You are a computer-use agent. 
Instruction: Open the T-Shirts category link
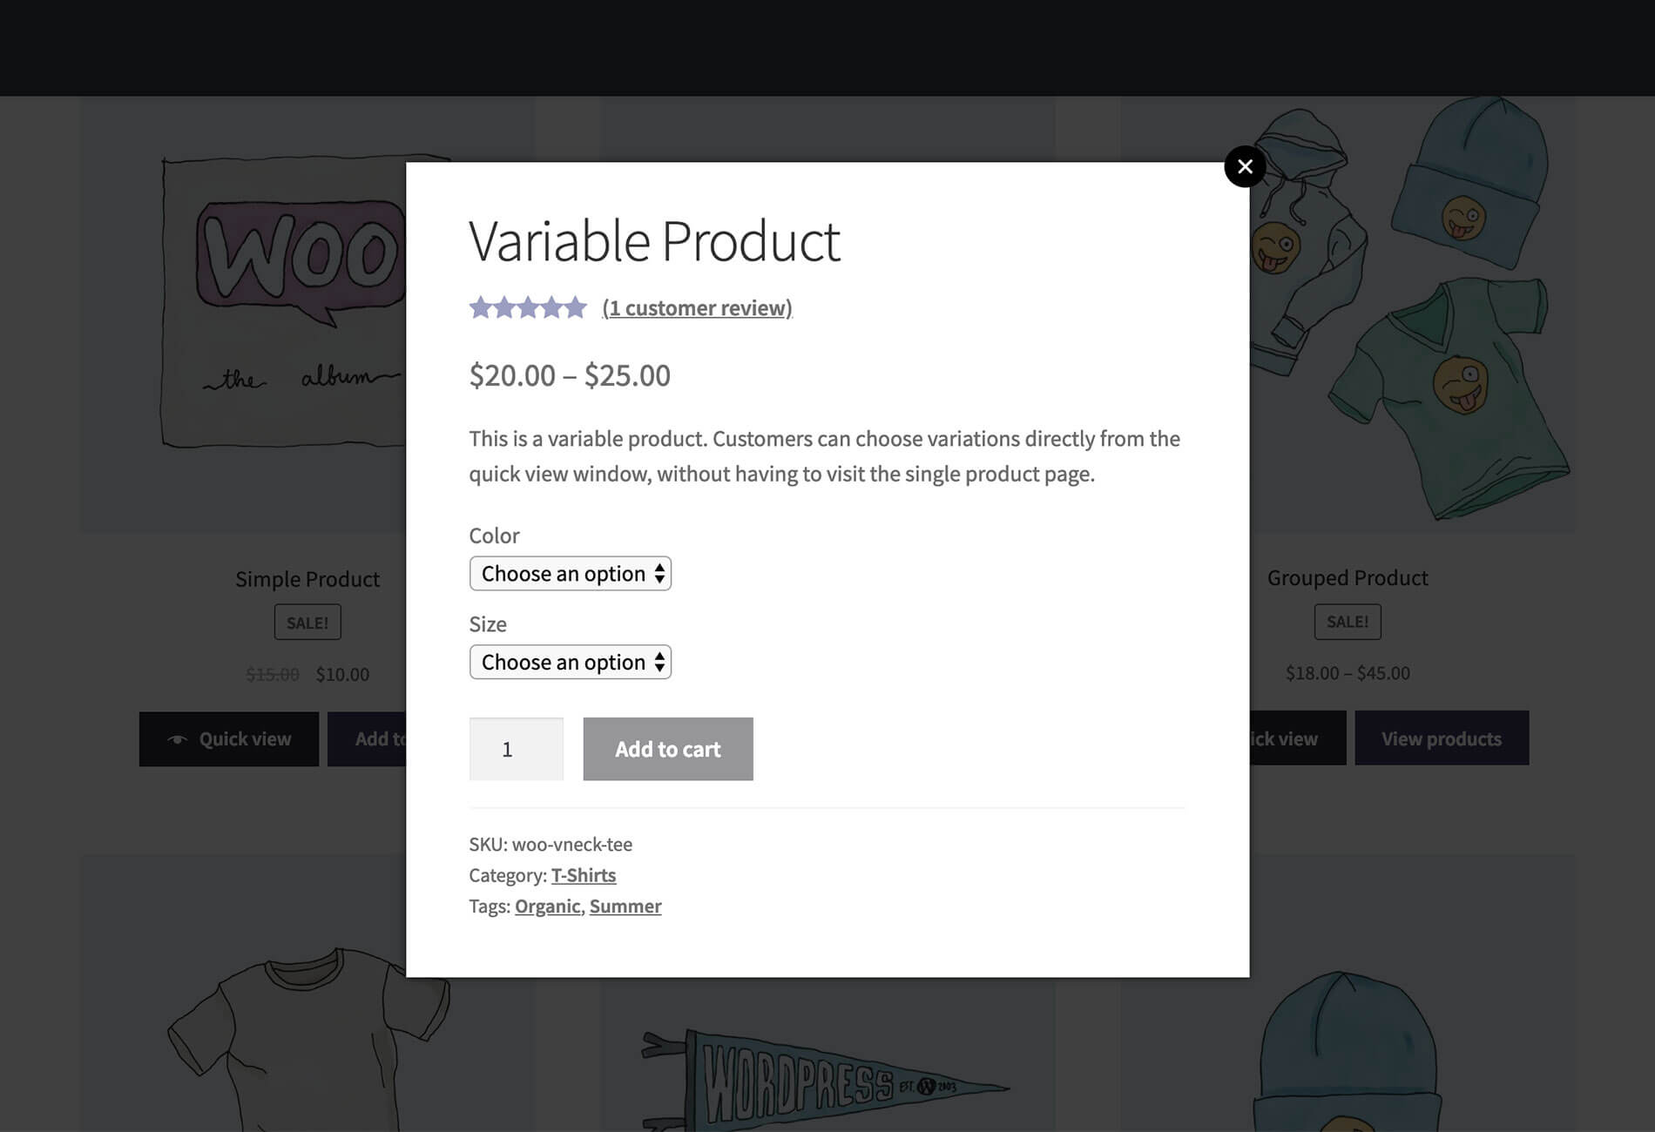click(583, 875)
